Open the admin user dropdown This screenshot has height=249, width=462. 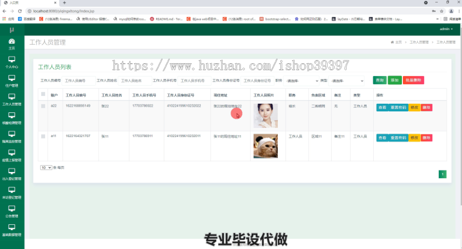point(446,29)
